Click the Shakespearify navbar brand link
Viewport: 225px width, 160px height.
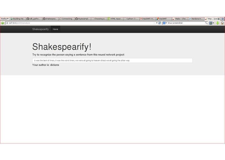[x=40, y=29]
